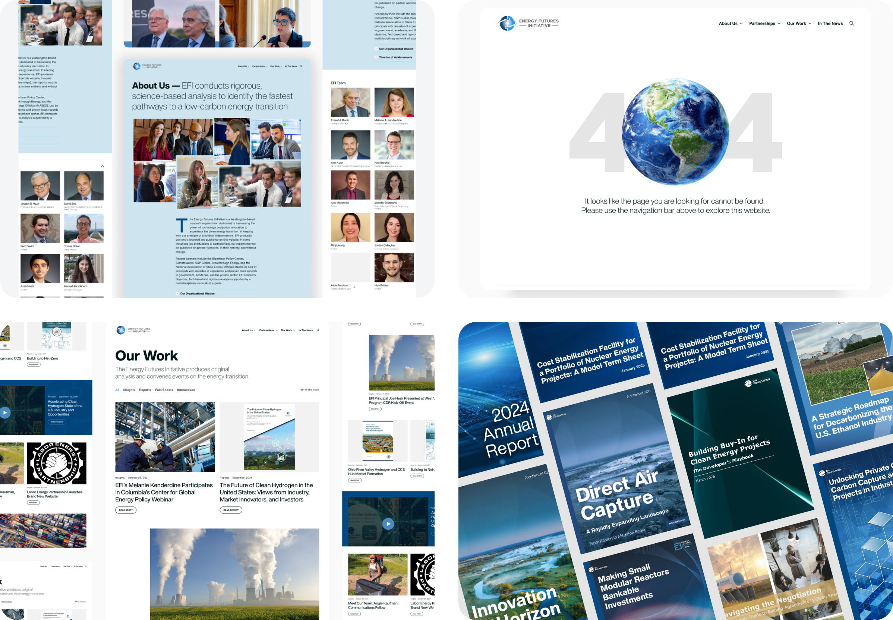The width and height of the screenshot is (893, 620).
Task: Click the search icon on the 404 page
Action: point(851,23)
